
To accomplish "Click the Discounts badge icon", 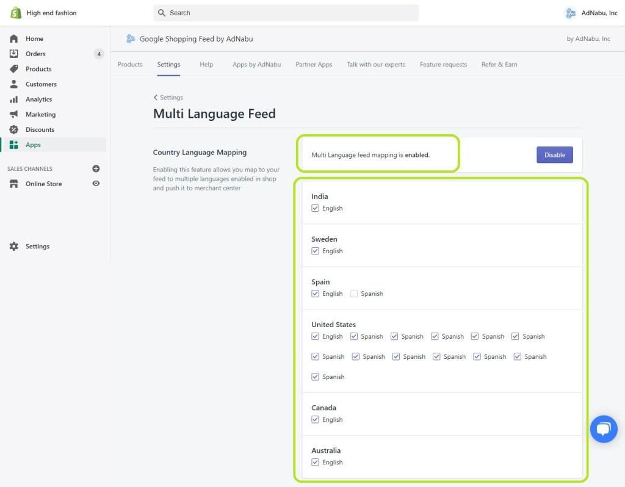I will [13, 129].
